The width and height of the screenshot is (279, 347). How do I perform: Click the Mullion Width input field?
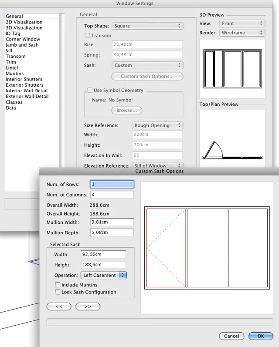click(112, 222)
